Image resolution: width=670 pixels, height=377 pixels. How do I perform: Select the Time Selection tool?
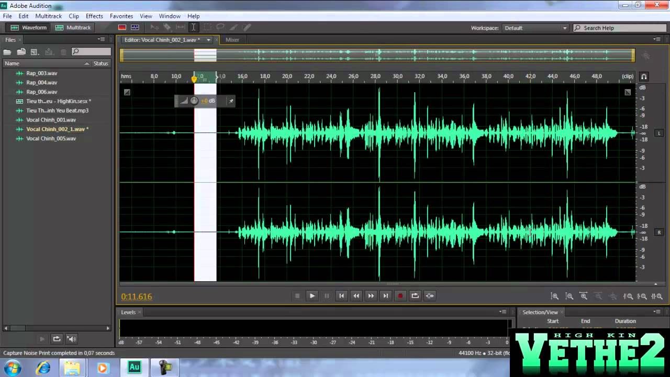coord(193,27)
